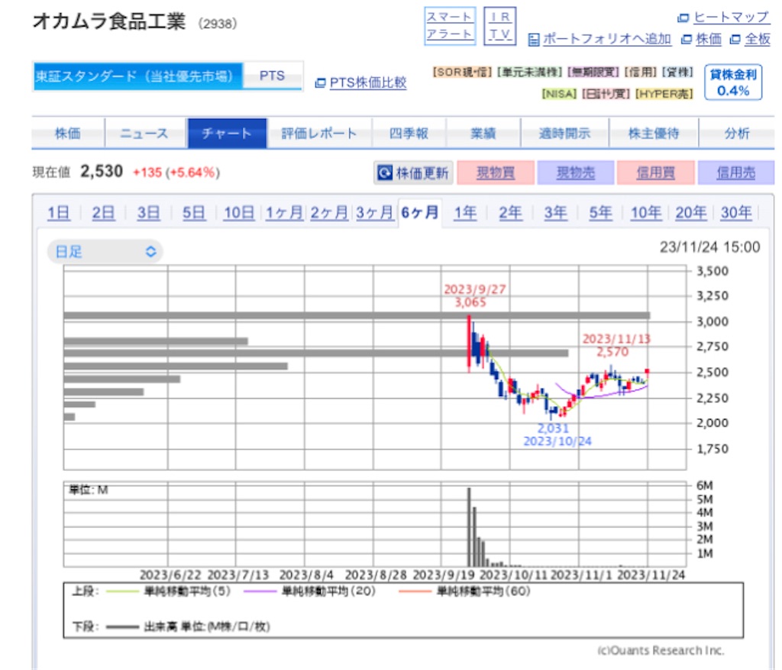Click the 2023/11/13 2,570 high label
The width and height of the screenshot is (782, 670).
tap(616, 346)
